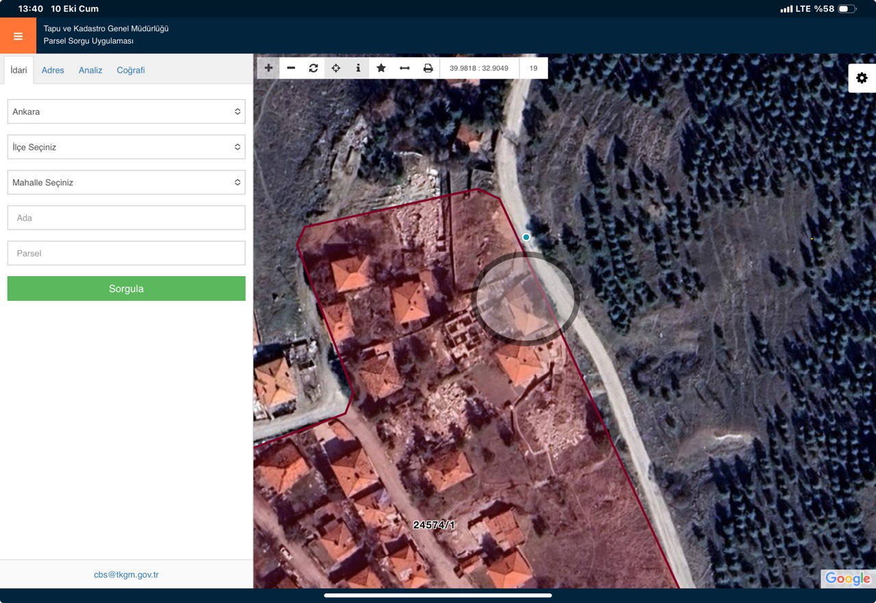Print the map with printer icon
Image resolution: width=876 pixels, height=603 pixels.
tap(428, 68)
